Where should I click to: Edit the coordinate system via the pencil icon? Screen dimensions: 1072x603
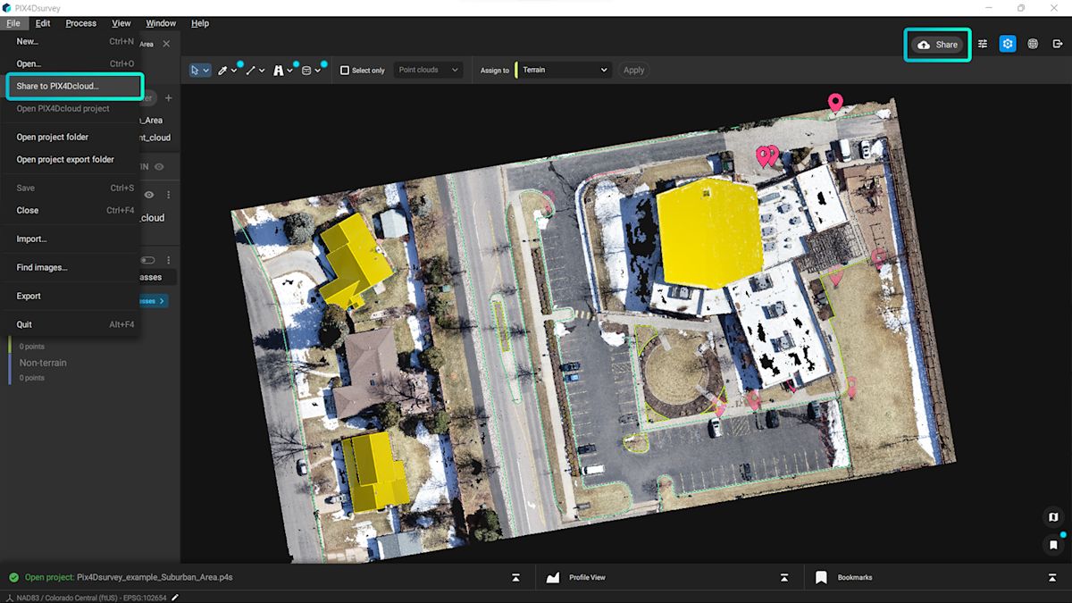(x=173, y=599)
